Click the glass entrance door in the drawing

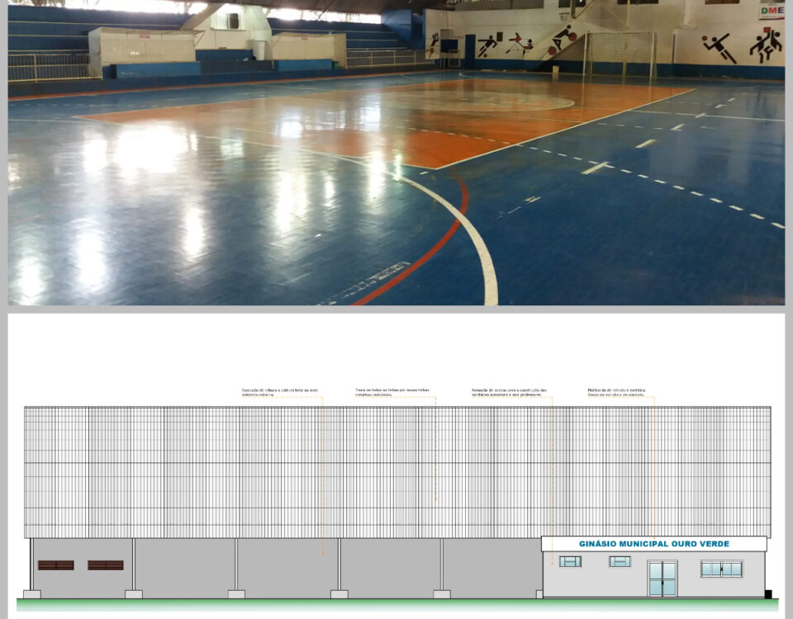pos(662,579)
